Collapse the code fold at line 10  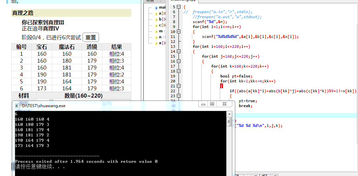[x=179, y=32]
